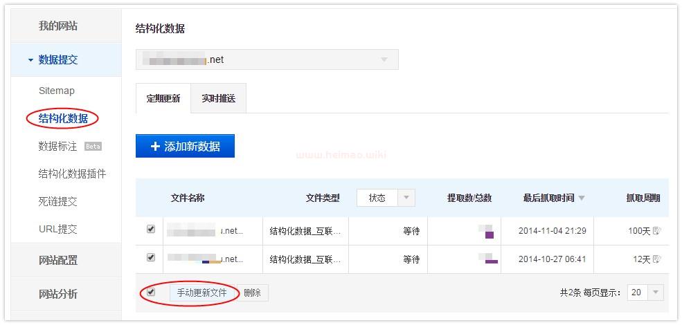Image resolution: width=682 pixels, height=325 pixels.
Task: Collapse the 数据提交 section
Action: click(58, 59)
